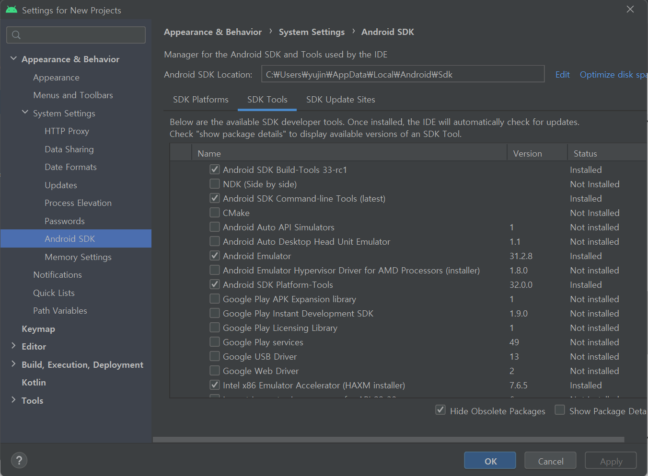The image size is (648, 476).
Task: Check Google Play APK Expansion library
Action: pos(215,299)
